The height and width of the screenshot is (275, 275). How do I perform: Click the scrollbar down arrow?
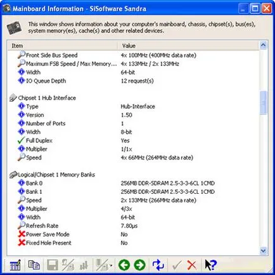click(x=263, y=251)
